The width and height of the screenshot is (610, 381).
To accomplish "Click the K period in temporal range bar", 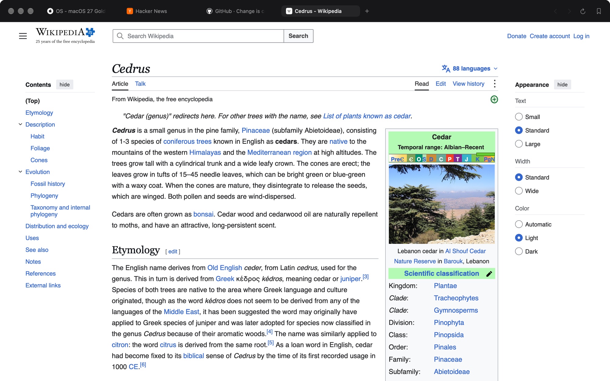I will 478,159.
